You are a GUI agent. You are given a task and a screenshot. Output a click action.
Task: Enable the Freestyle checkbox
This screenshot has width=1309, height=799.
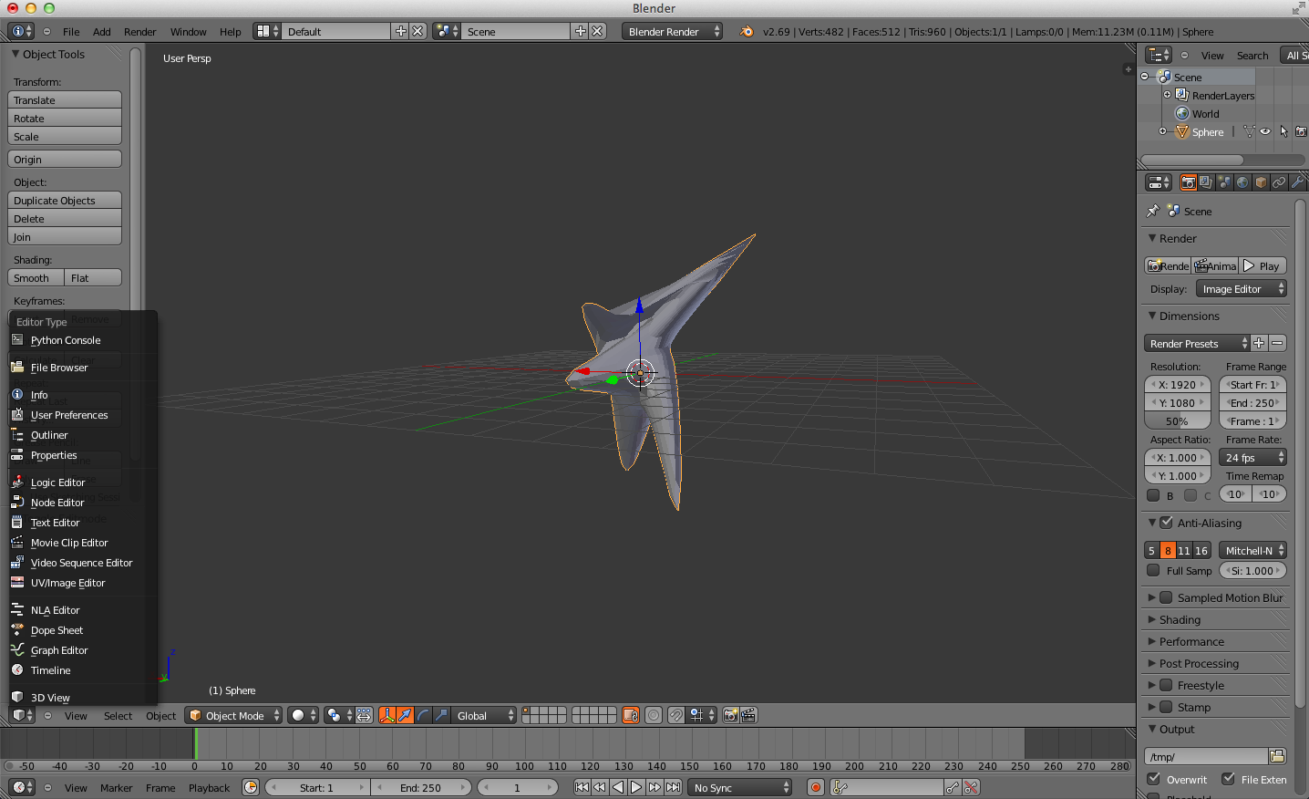(1166, 685)
